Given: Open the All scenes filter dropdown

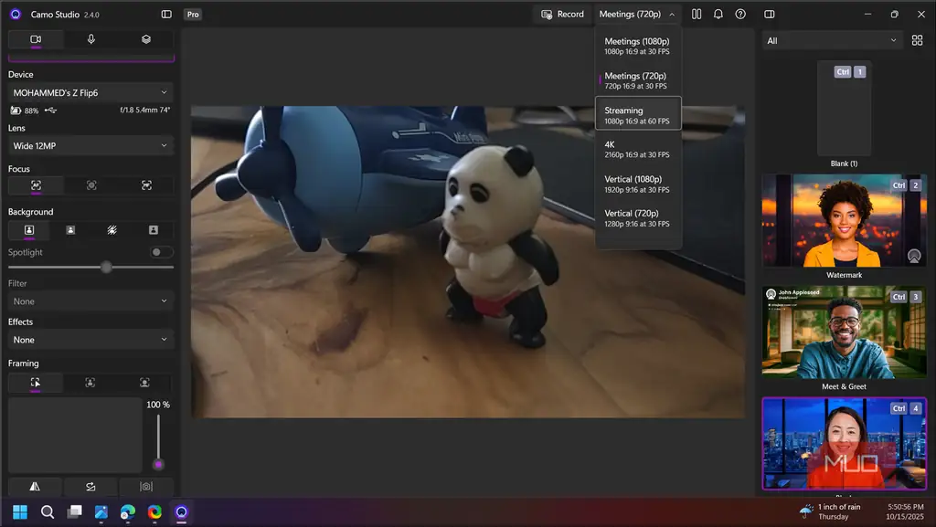Looking at the screenshot, I should point(832,40).
